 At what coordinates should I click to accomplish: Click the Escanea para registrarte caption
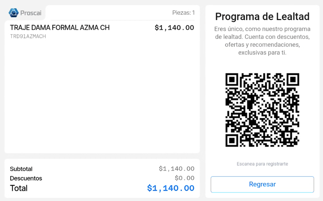[x=262, y=164]
